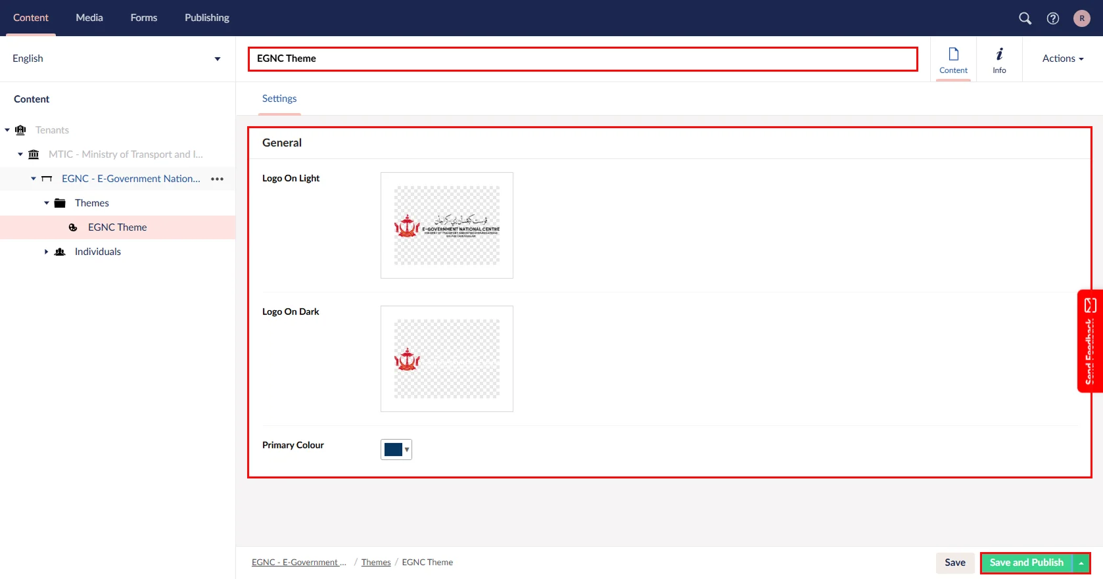Open the Actions dropdown menu
This screenshot has width=1103, height=579.
[1062, 58]
